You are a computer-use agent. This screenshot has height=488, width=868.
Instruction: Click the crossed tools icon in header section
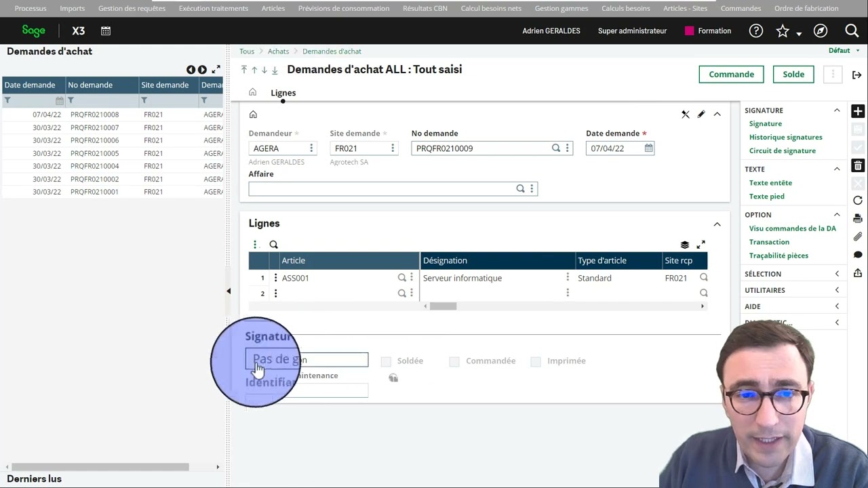click(x=686, y=115)
